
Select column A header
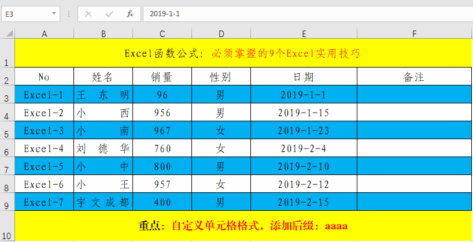(45, 33)
